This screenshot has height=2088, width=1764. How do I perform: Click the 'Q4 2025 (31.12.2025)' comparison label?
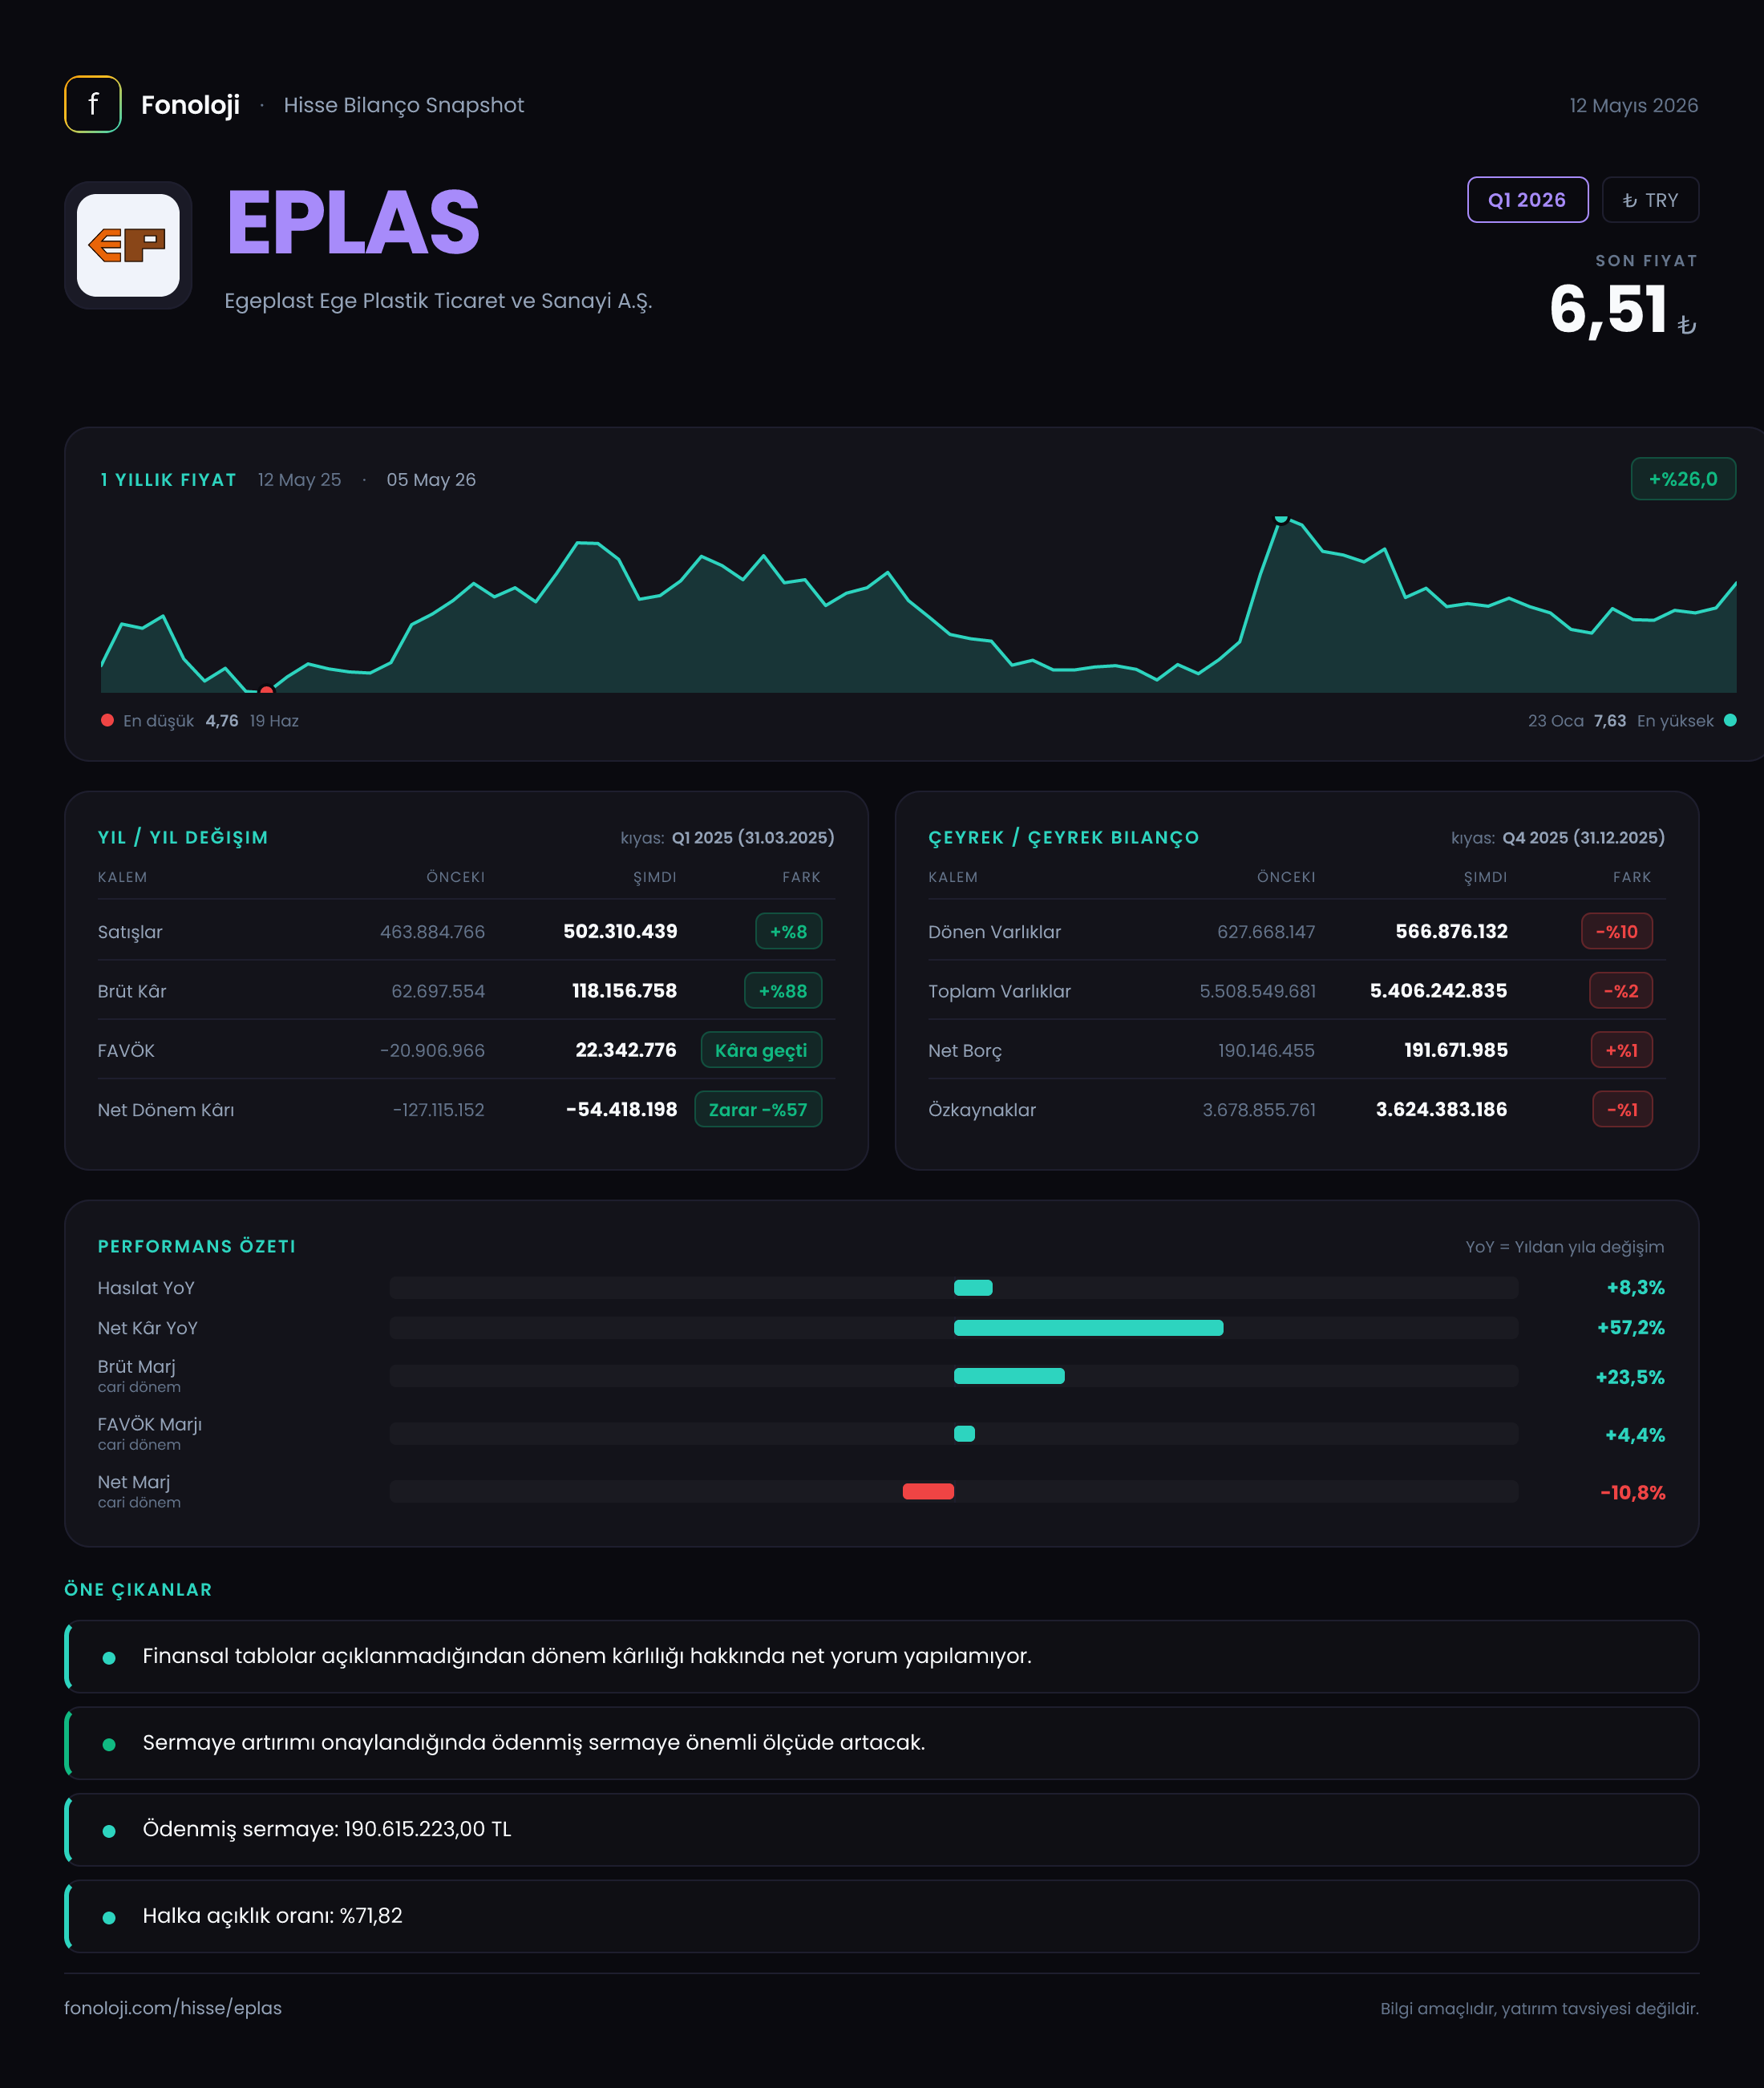click(1584, 837)
